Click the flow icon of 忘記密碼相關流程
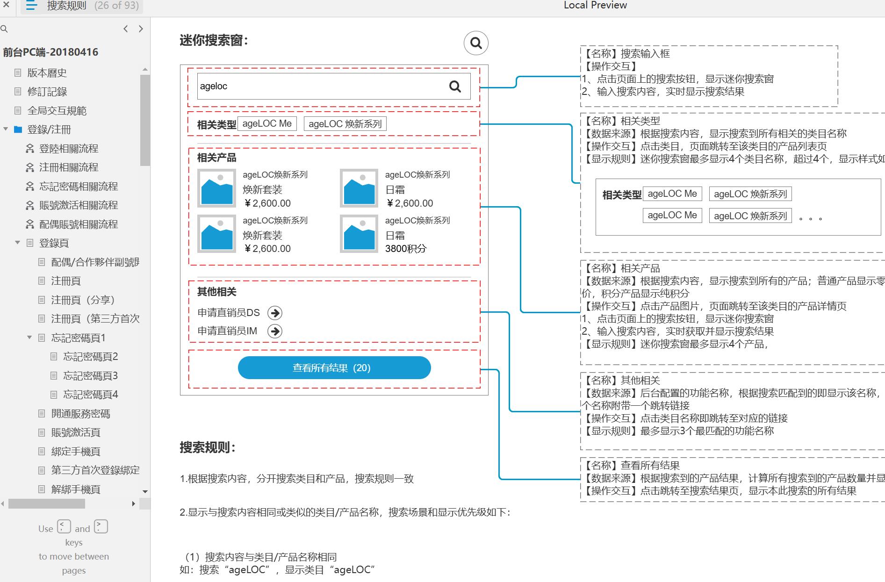 [30, 186]
